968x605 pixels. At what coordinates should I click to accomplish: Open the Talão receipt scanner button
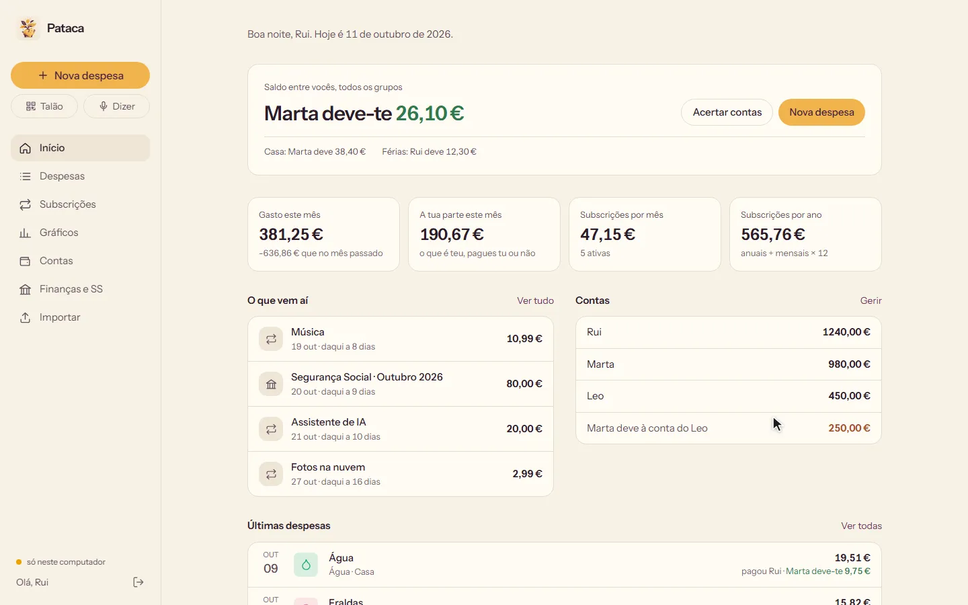click(x=44, y=106)
